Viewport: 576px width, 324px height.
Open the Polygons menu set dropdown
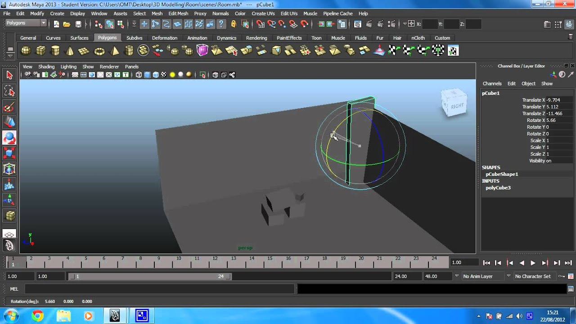[26, 23]
